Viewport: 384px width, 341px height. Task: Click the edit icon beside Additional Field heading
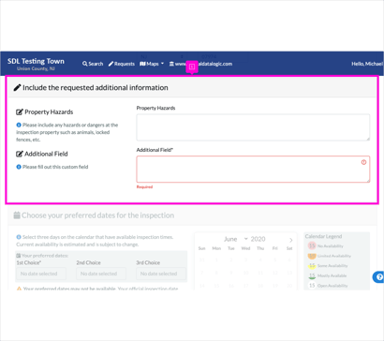pos(20,154)
